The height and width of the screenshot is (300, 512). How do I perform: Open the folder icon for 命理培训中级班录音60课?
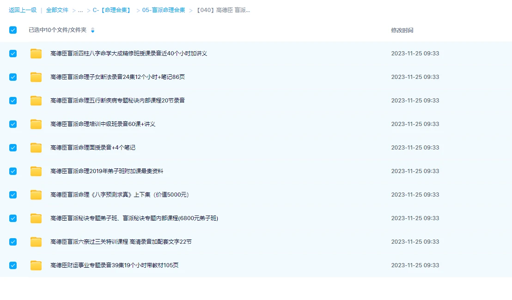point(36,124)
